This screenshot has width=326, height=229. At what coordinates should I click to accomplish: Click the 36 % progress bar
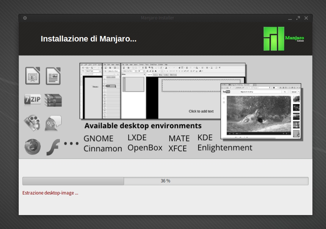pyautogui.click(x=166, y=181)
